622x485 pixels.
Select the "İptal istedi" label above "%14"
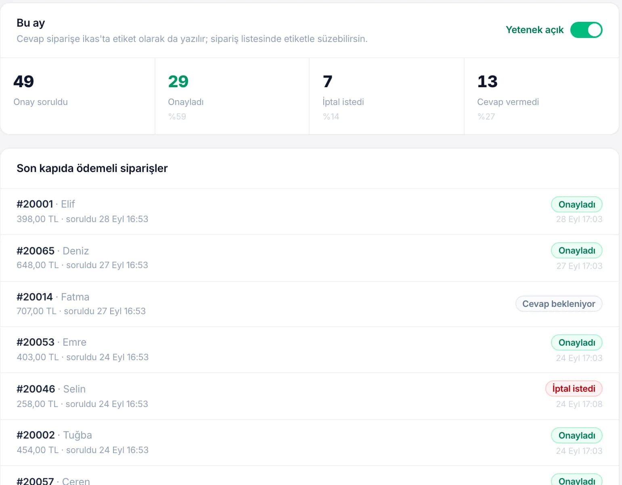coord(343,102)
